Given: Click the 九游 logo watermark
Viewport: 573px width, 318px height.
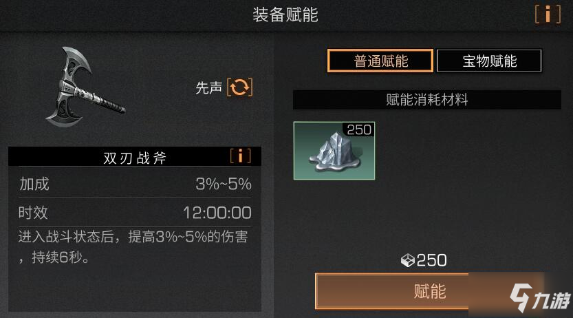Looking at the screenshot, I should pyautogui.click(x=540, y=297).
